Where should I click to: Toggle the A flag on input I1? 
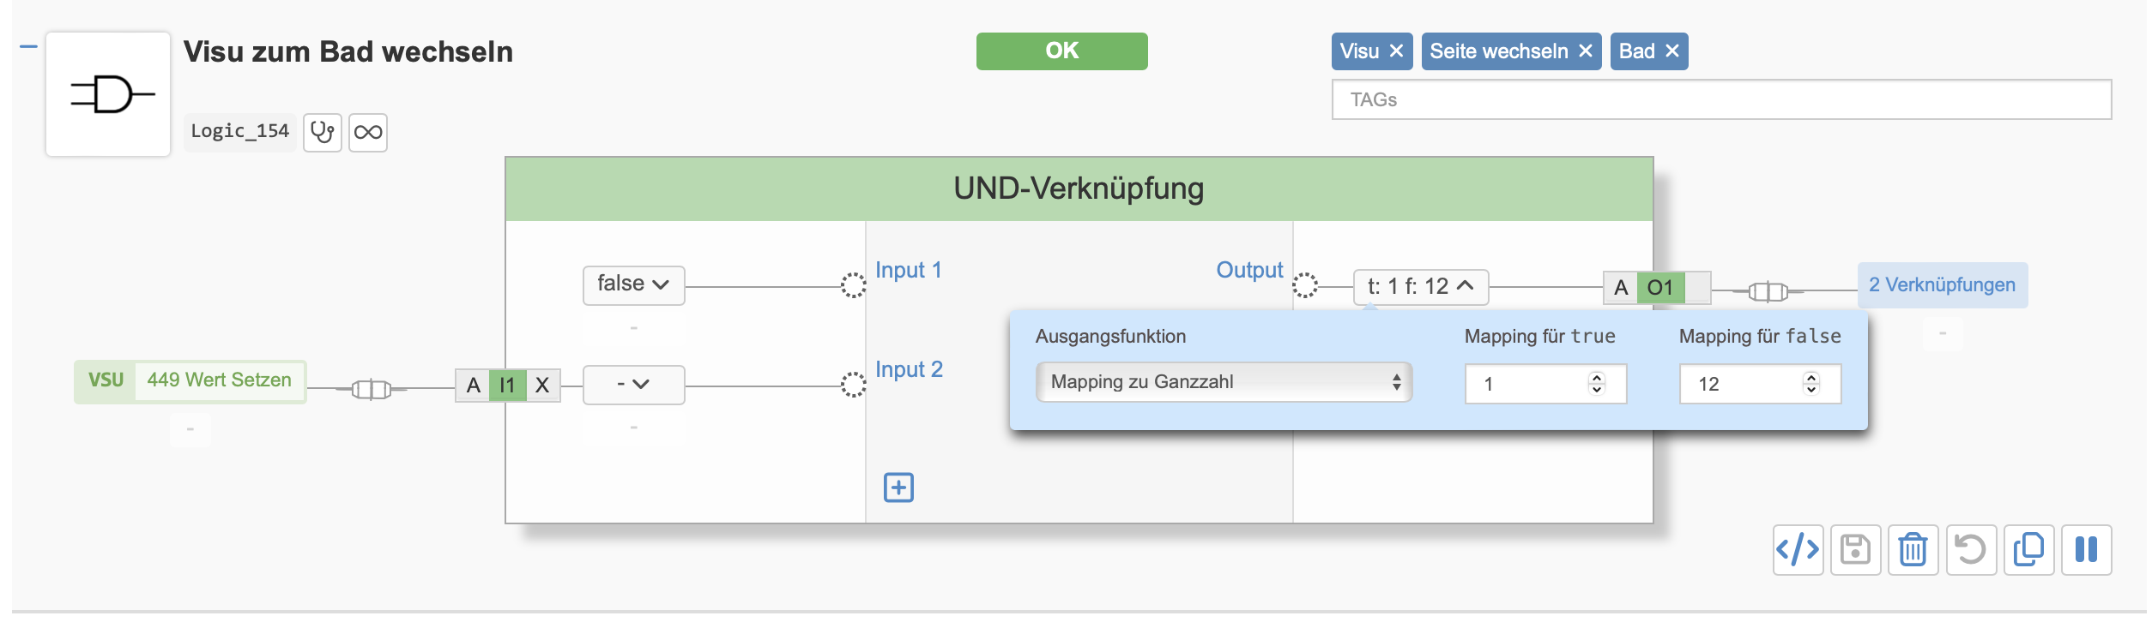click(x=473, y=386)
